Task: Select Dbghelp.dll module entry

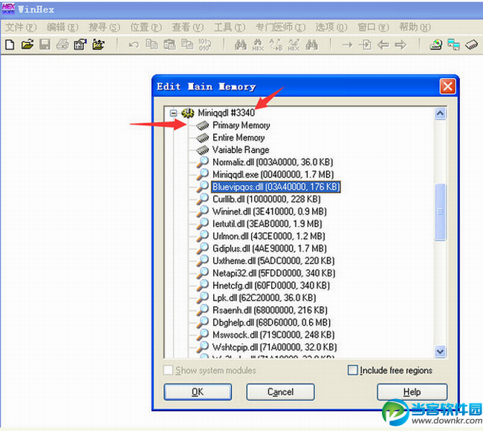Action: tap(272, 322)
